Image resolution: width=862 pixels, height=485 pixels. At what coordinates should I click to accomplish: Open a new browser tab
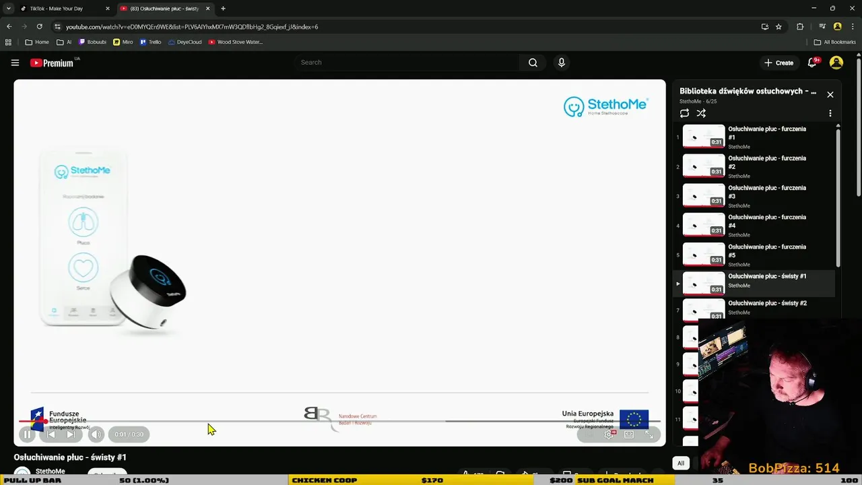tap(223, 9)
